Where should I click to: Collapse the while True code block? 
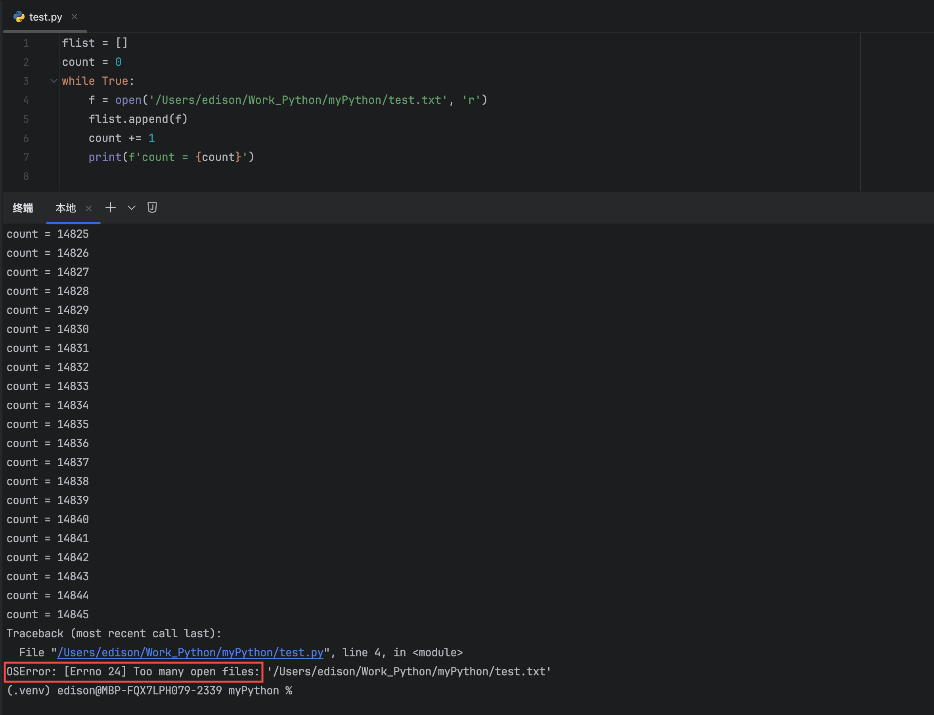click(54, 81)
